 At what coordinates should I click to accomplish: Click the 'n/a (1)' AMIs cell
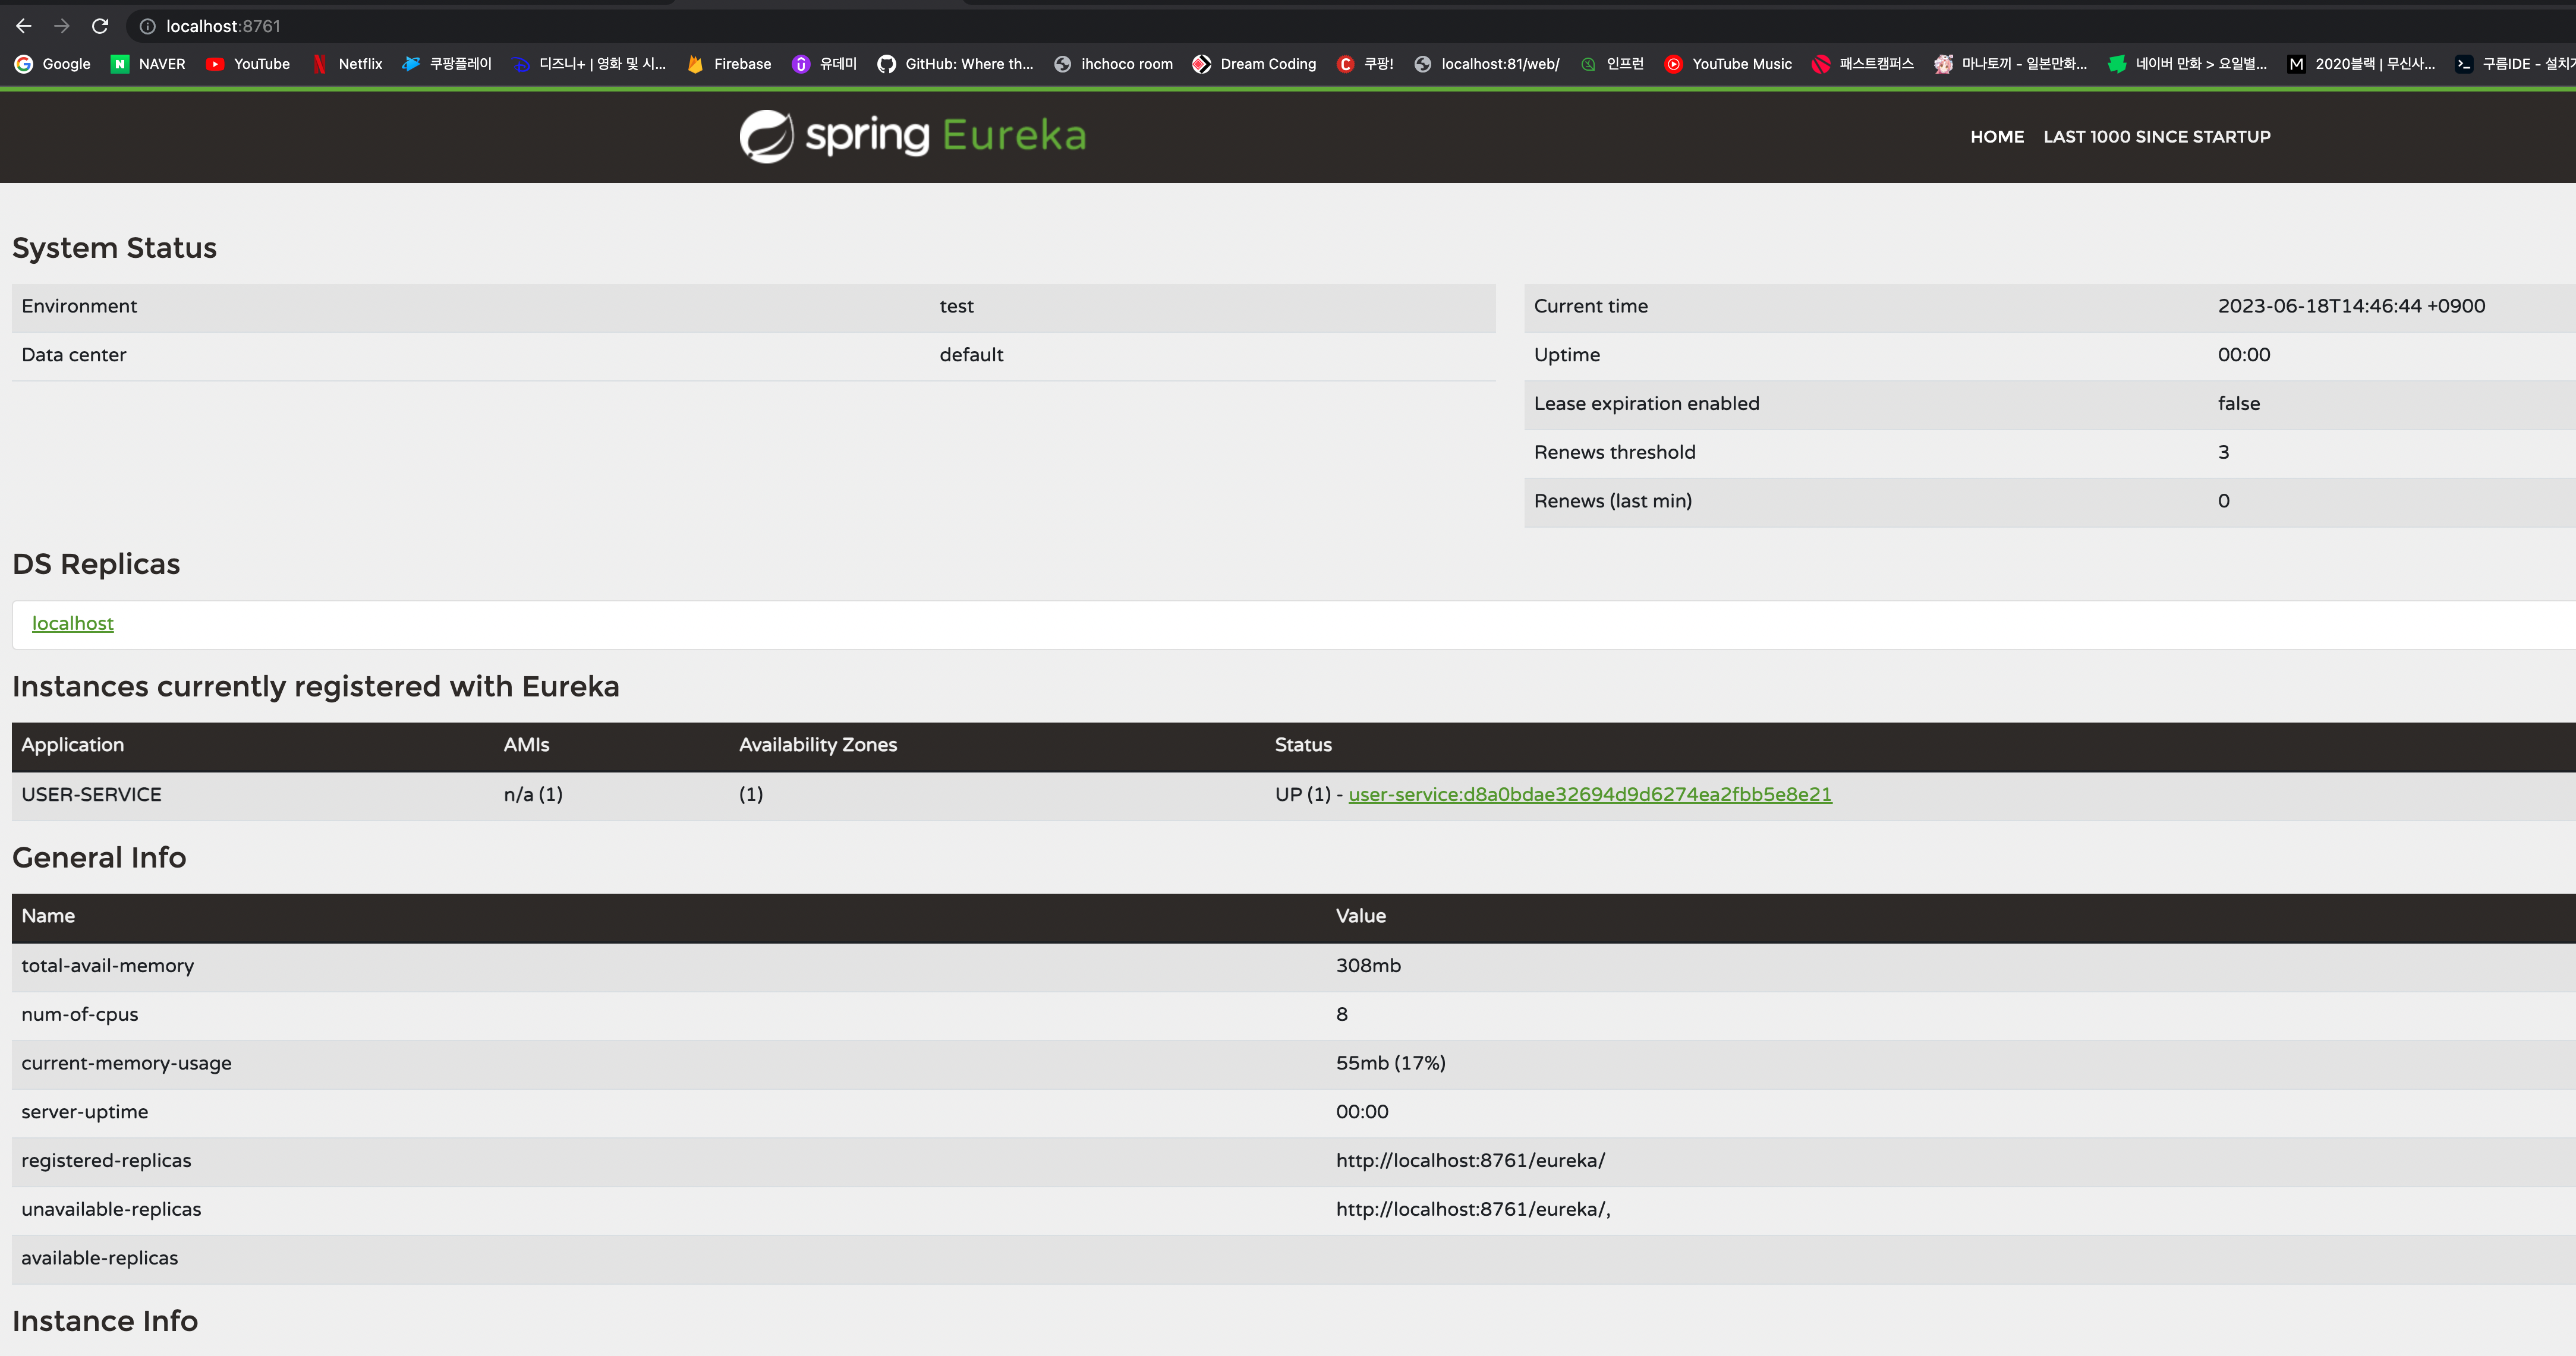533,795
